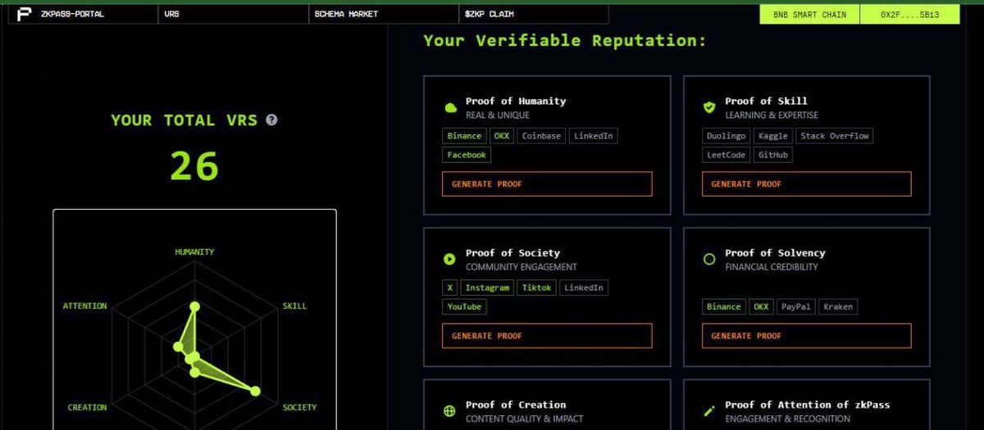The height and width of the screenshot is (430, 984).
Task: Click the Your Verifiable Reputation heading
Action: coord(564,40)
